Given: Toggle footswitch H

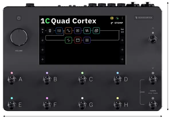Looking at the screenshot, I should coord(118,105).
